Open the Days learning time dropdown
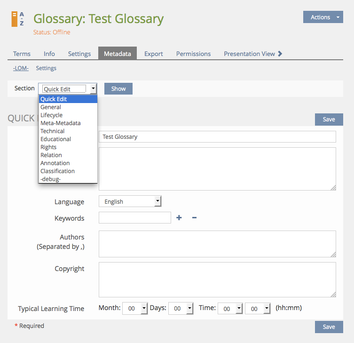Screen dimensions: 354x343 pos(181,309)
